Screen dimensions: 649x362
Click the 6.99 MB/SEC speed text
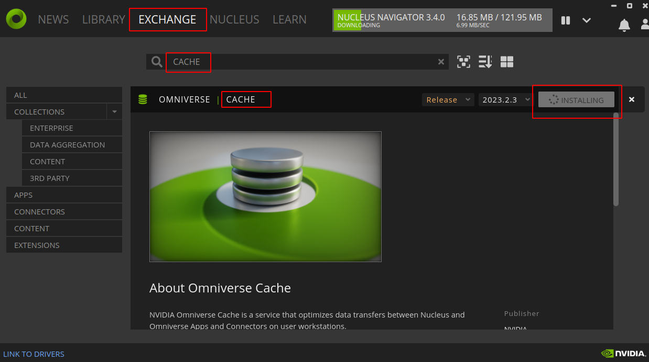473,25
